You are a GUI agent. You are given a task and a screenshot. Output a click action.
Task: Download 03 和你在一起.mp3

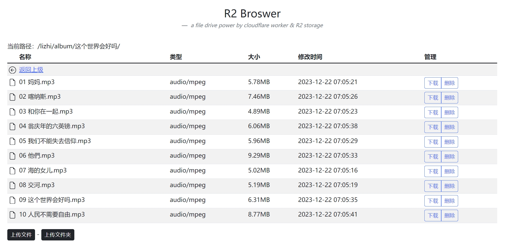click(x=433, y=113)
